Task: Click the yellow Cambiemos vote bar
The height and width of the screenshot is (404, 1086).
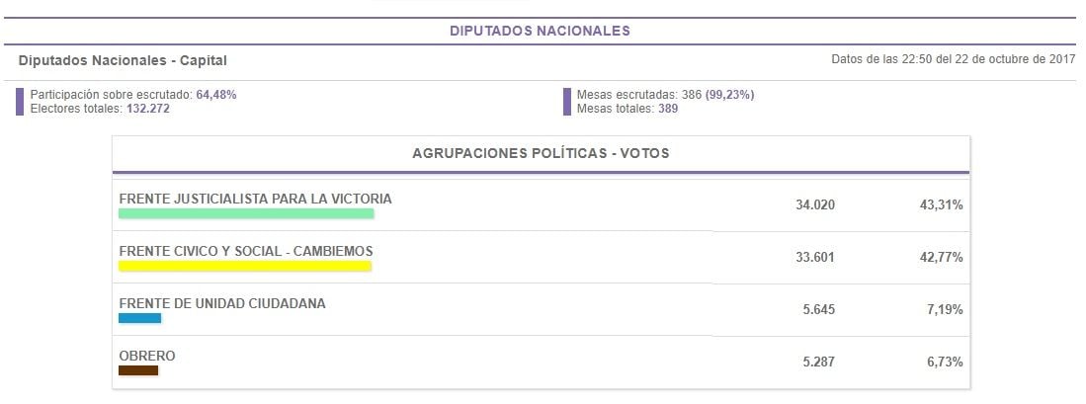Action: click(245, 266)
